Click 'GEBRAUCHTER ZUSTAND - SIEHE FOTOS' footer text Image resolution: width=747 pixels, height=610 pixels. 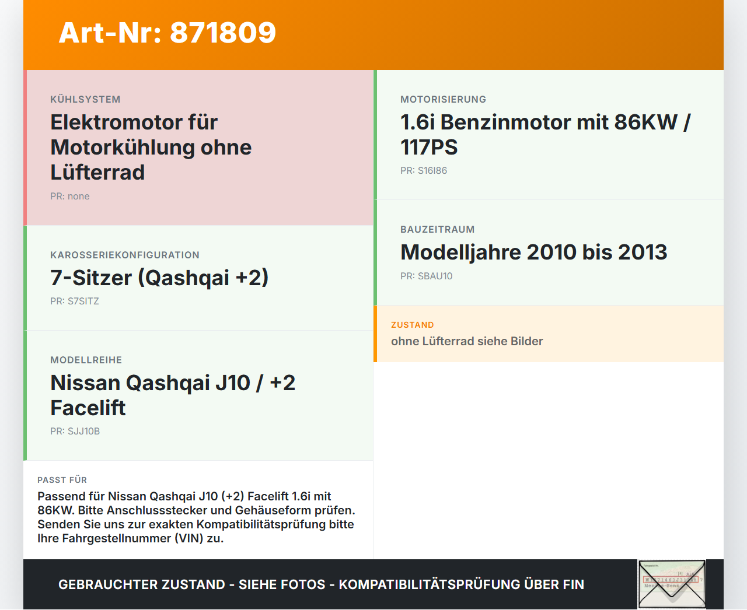pos(321,584)
